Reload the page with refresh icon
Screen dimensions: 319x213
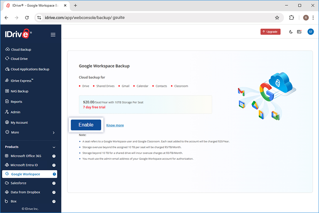(27, 17)
